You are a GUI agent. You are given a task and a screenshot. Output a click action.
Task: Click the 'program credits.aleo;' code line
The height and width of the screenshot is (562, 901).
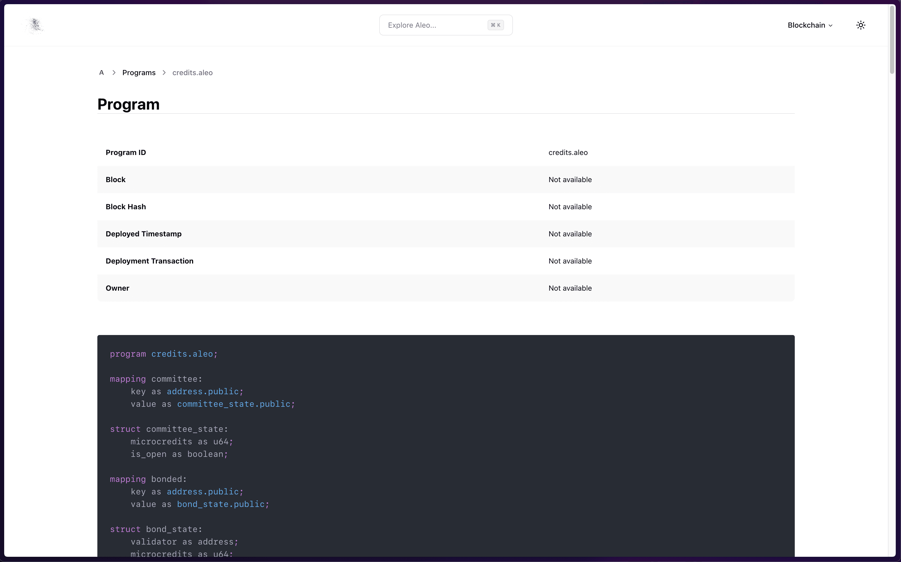164,354
